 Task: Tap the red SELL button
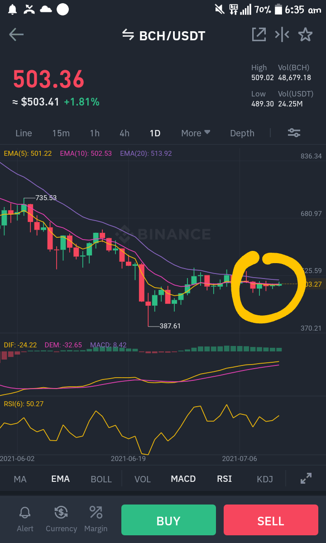271,520
